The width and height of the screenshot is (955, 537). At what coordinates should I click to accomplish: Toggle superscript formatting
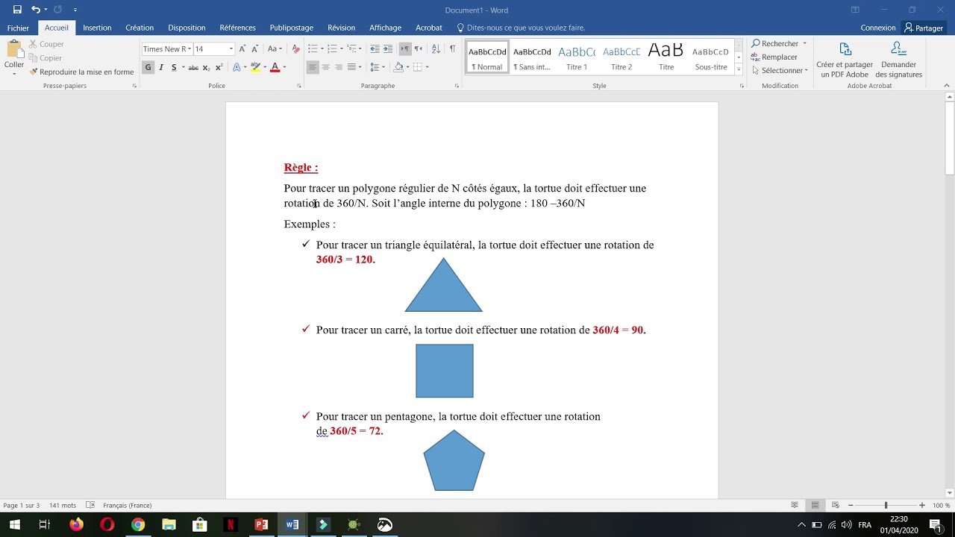pos(219,67)
